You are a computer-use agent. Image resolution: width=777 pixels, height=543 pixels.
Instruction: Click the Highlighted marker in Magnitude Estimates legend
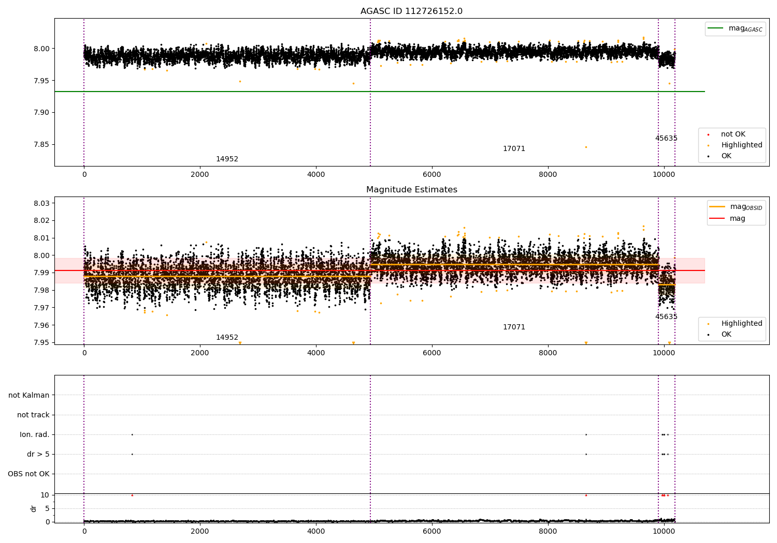pyautogui.click(x=708, y=324)
